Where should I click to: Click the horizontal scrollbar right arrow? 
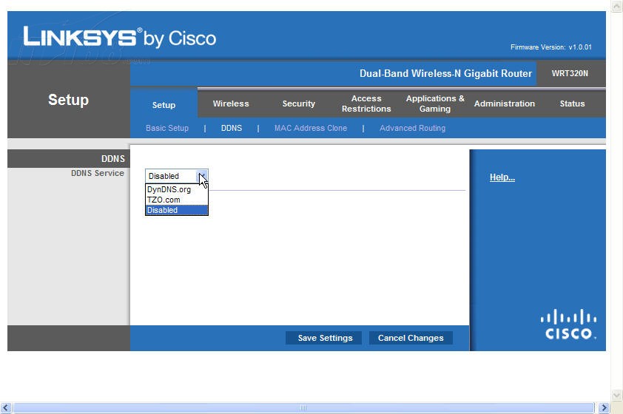point(604,407)
